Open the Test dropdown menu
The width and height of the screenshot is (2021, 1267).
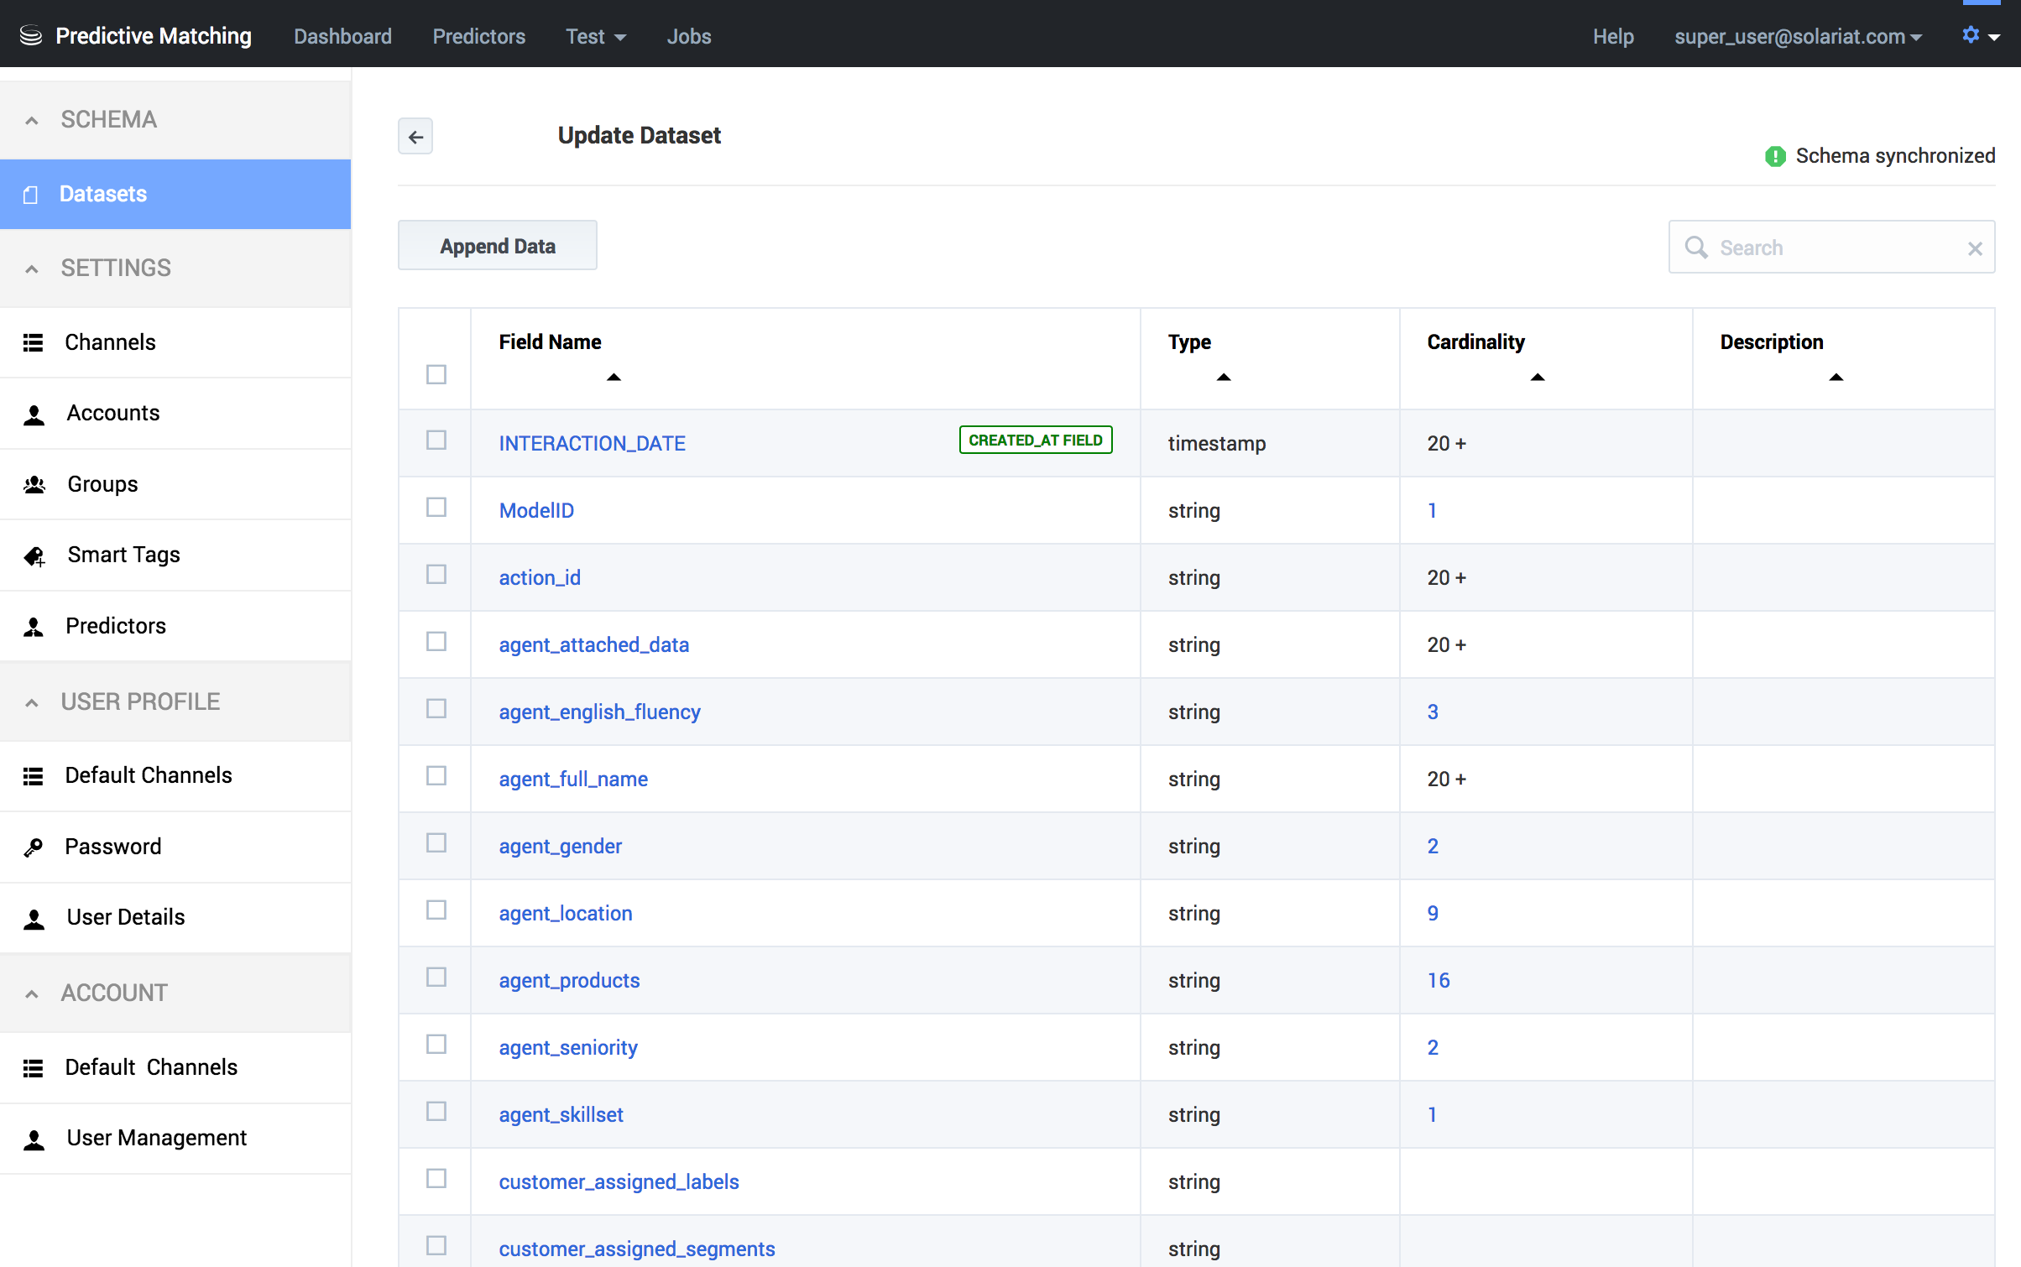click(x=595, y=37)
